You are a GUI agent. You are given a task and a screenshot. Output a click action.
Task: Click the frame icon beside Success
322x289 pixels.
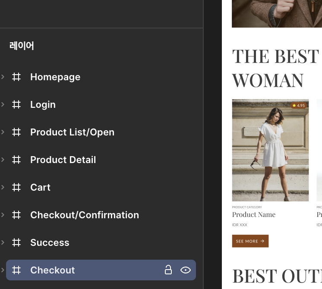(16, 242)
